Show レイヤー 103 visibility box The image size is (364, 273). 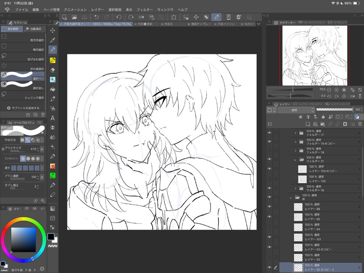(270, 179)
